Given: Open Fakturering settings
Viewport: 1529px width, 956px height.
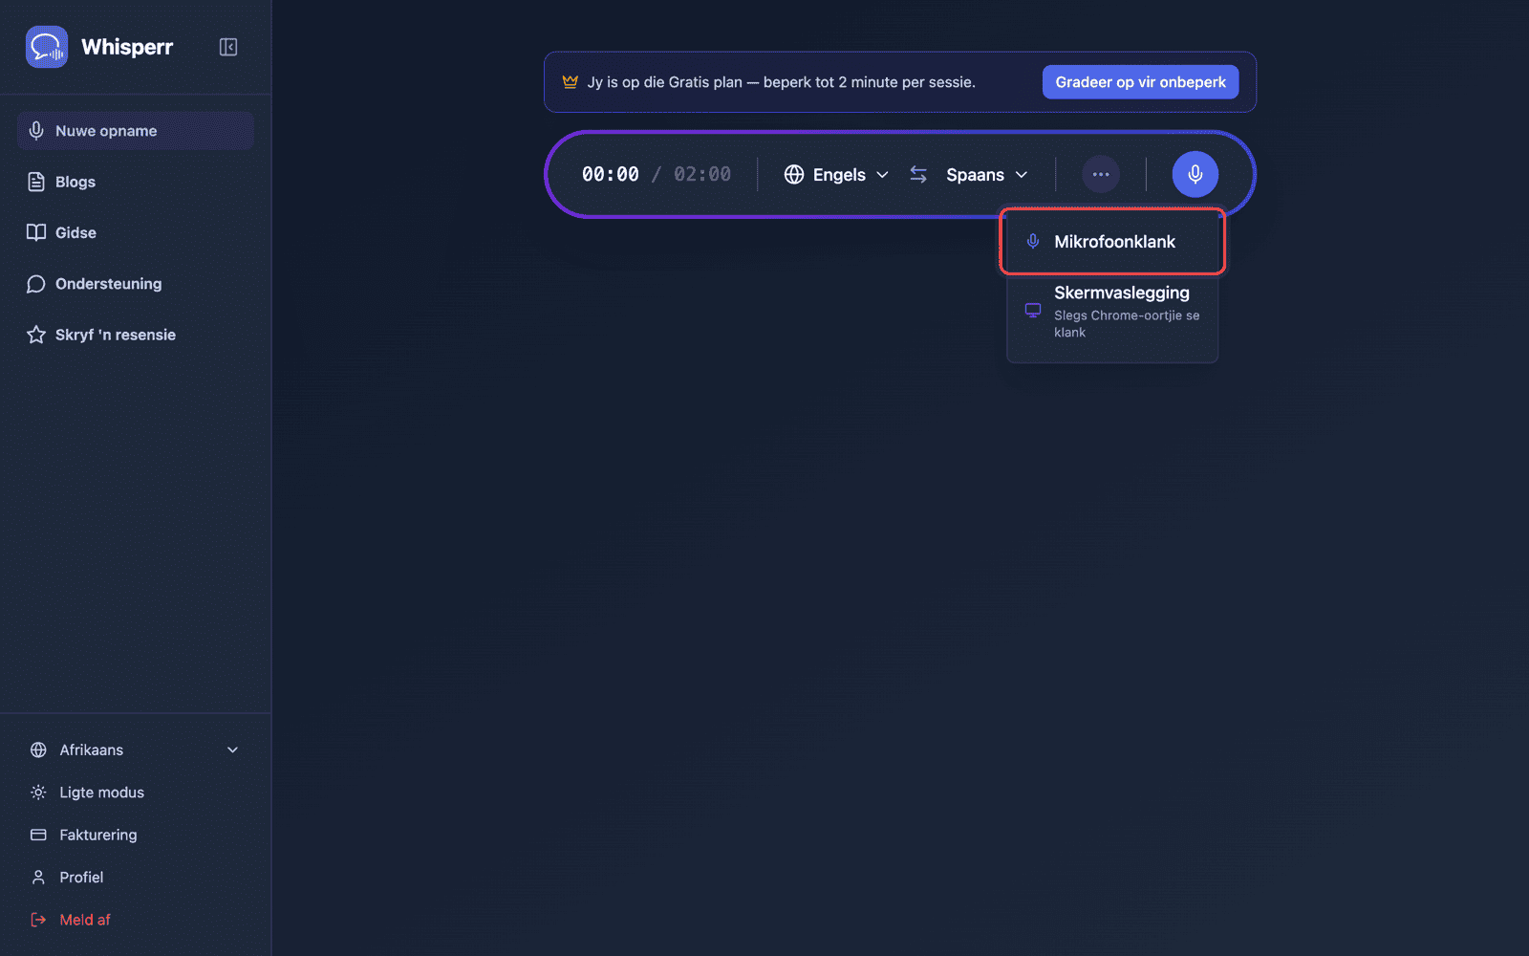Looking at the screenshot, I should [135, 835].
